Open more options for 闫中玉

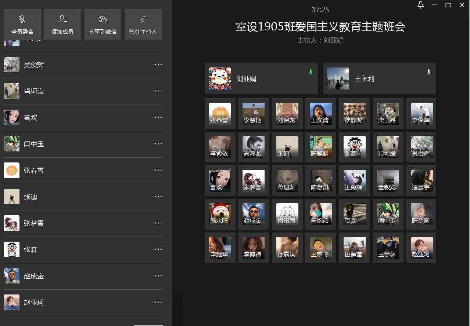(x=158, y=144)
